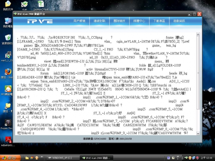
Task: Click the IPvE logo in header
Action: click(41, 21)
